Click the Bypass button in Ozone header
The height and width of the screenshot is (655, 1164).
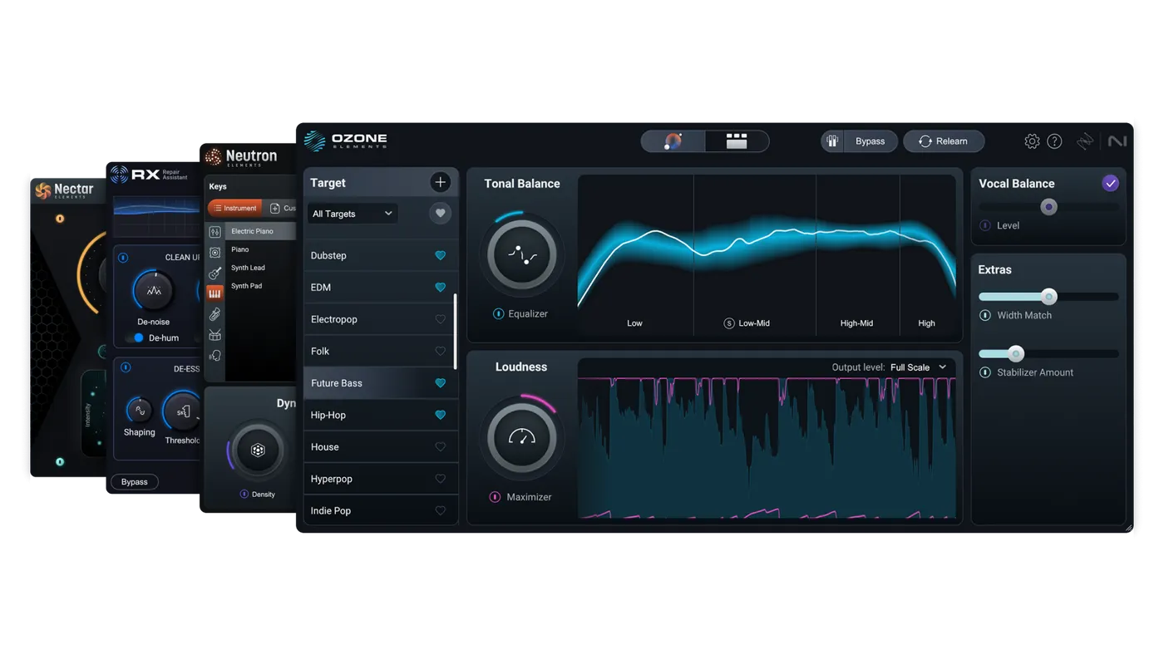[x=870, y=141]
